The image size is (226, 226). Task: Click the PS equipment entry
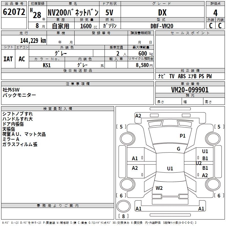201,76
